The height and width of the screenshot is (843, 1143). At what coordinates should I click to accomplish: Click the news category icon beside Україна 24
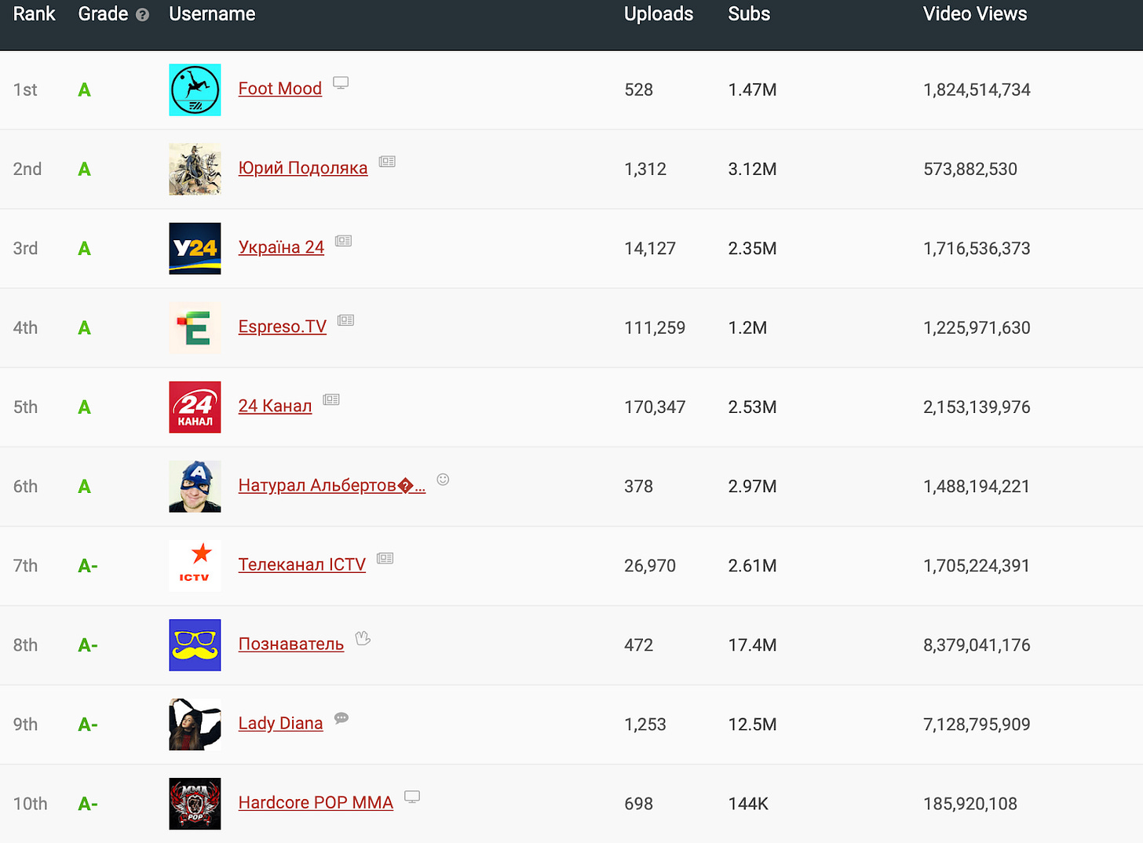[343, 241]
